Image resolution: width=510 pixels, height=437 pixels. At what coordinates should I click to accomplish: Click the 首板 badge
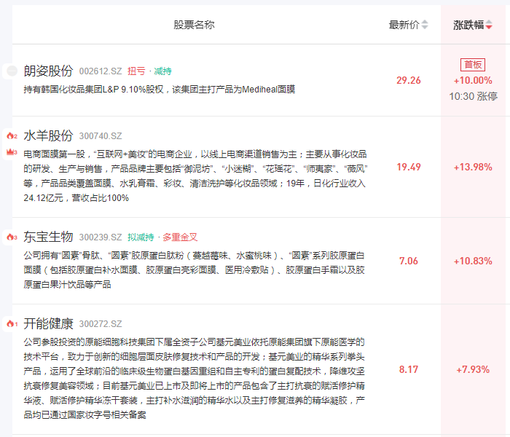coord(473,65)
